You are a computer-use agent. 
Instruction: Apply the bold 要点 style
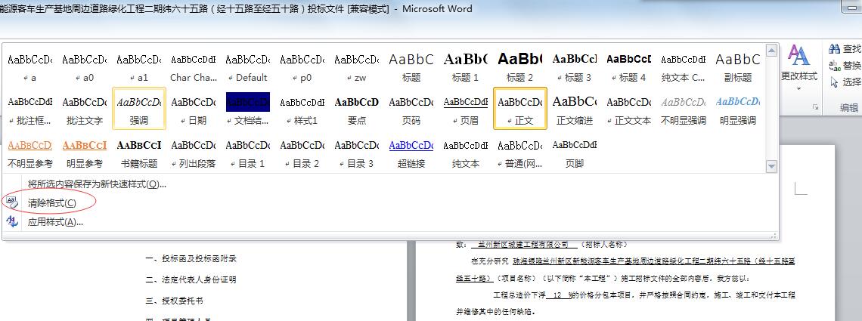(x=357, y=109)
